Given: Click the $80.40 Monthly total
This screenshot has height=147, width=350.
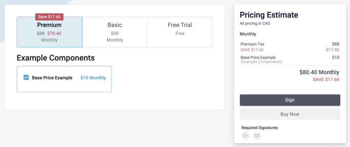Looking at the screenshot, I should click(320, 72).
